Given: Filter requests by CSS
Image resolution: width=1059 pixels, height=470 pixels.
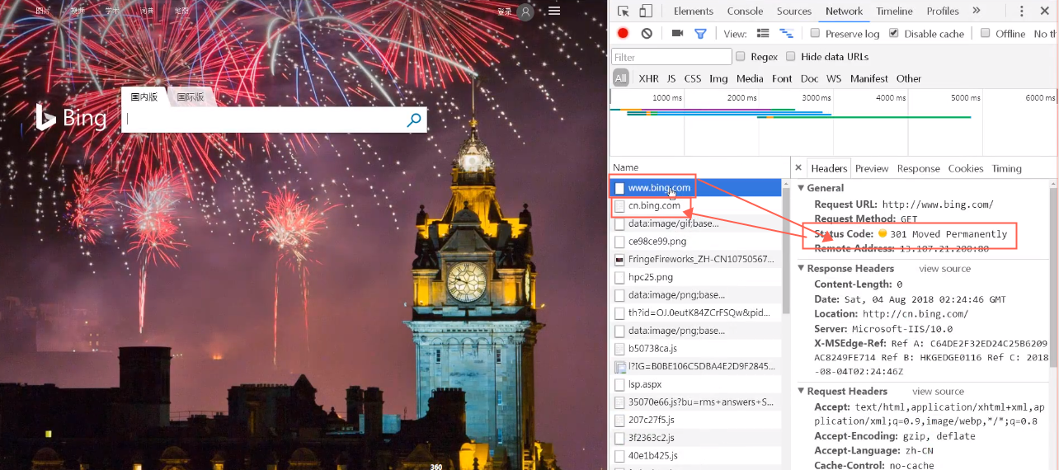Looking at the screenshot, I should click(693, 78).
